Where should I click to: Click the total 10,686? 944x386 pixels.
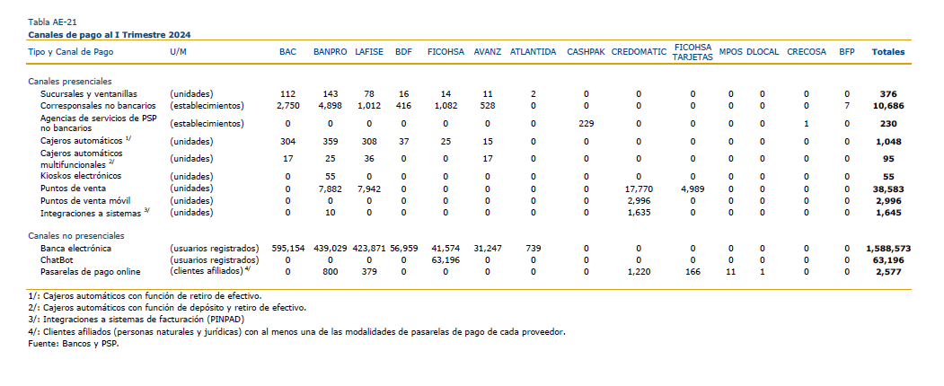(x=888, y=107)
